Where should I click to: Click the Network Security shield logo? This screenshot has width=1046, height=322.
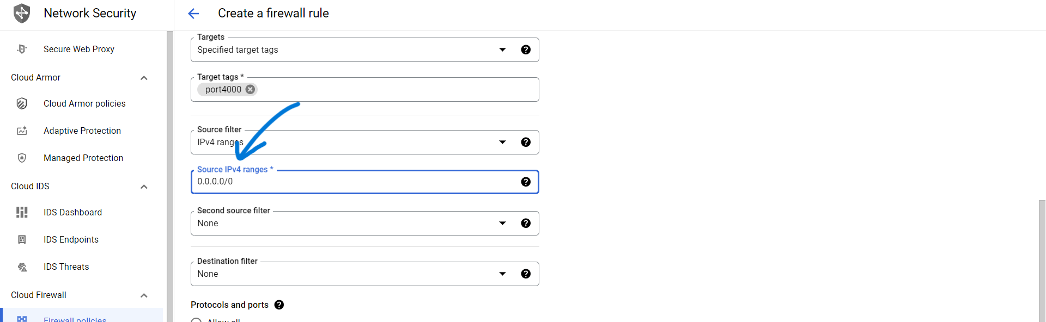coord(22,13)
